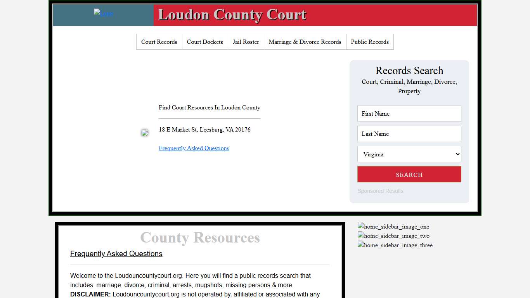The height and width of the screenshot is (298, 530).
Task: Switch to the Jail Roster tab
Action: tap(246, 42)
